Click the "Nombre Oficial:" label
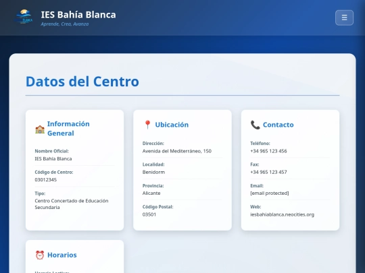The height and width of the screenshot is (273, 365). click(x=51, y=151)
